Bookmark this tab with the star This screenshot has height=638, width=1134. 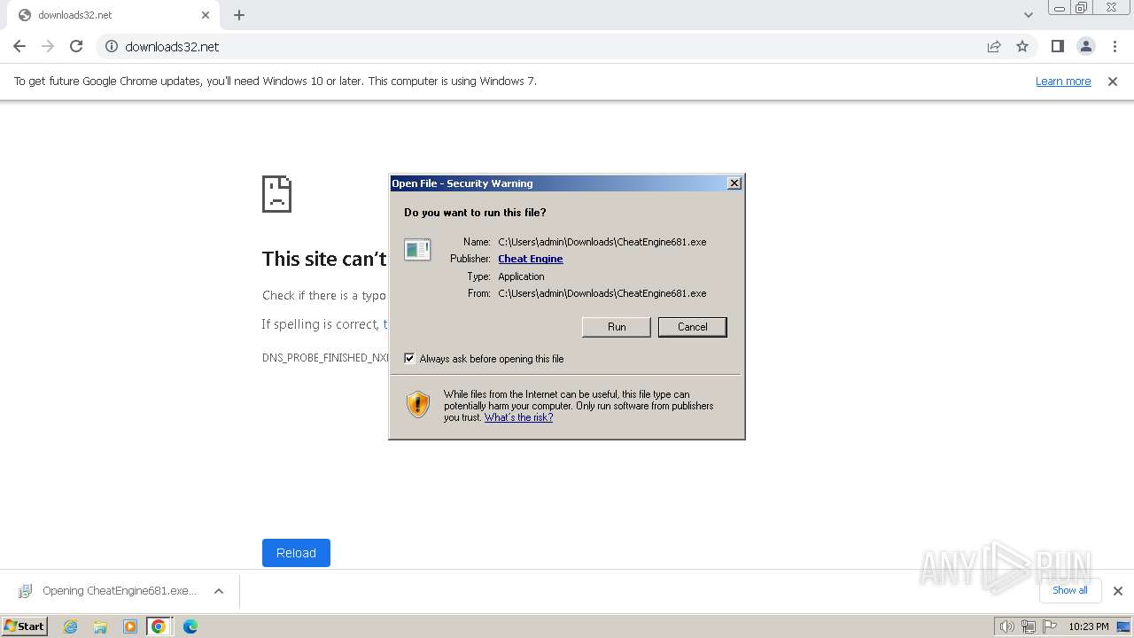tap(1022, 46)
